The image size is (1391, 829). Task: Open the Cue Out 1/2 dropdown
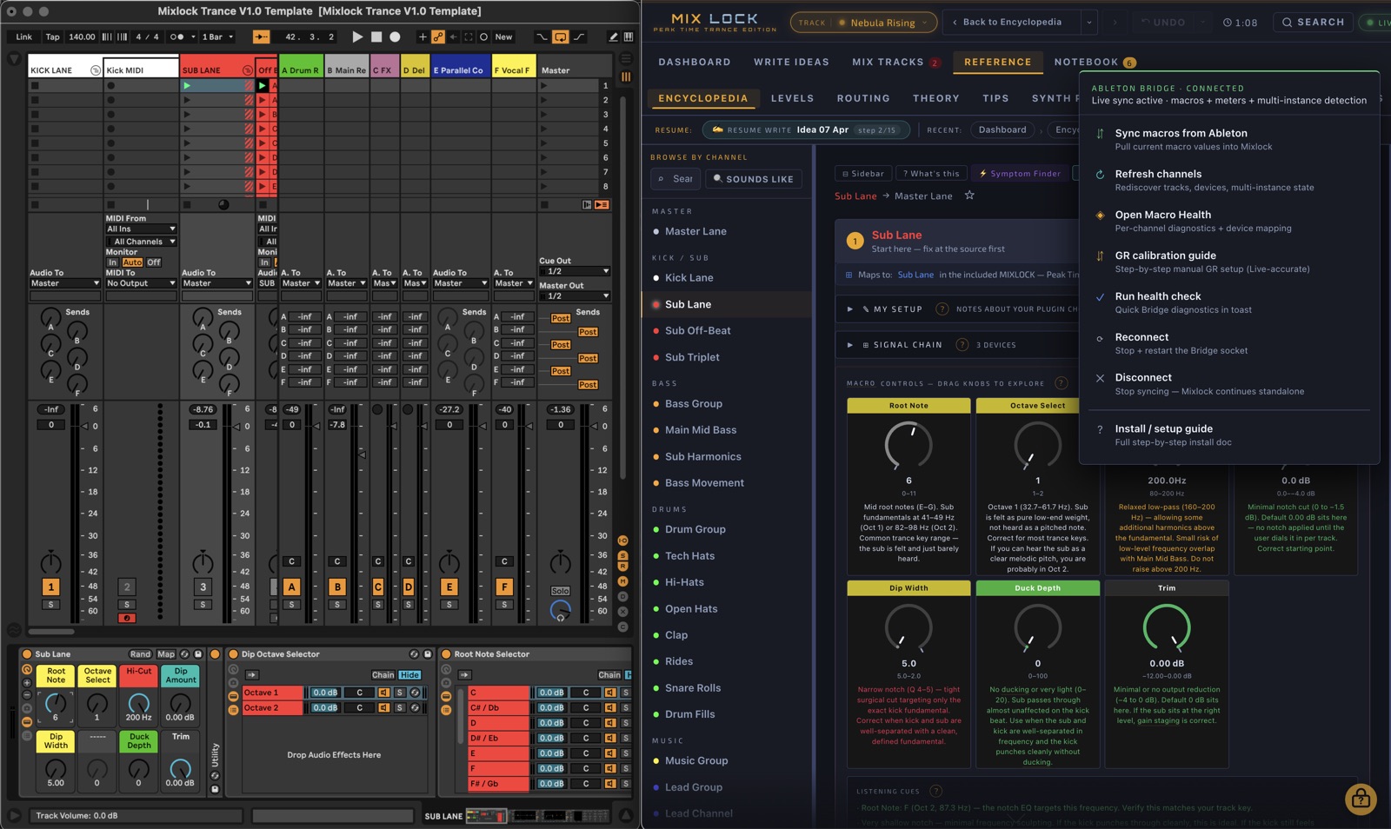pos(575,271)
